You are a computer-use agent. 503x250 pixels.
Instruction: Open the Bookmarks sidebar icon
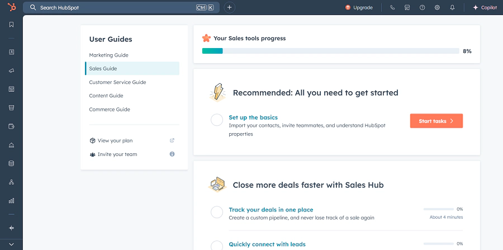tap(12, 25)
